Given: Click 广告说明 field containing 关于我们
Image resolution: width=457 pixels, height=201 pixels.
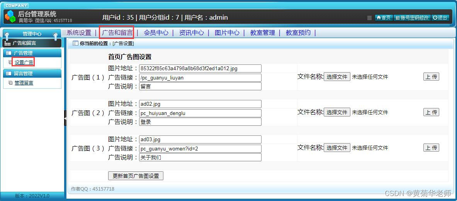Looking at the screenshot, I should click(x=200, y=157).
